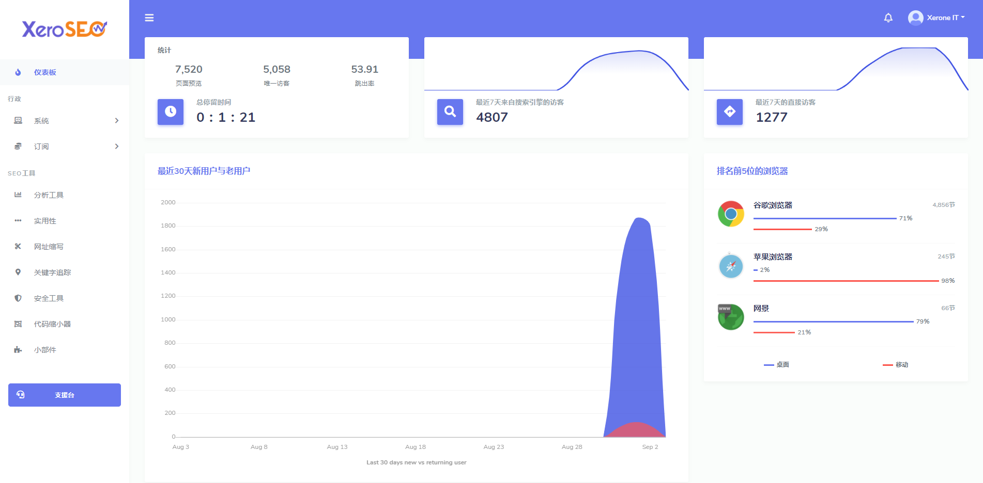This screenshot has height=483, width=983.
Task: Select the 代码缩小器 code minifier
Action: [52, 324]
